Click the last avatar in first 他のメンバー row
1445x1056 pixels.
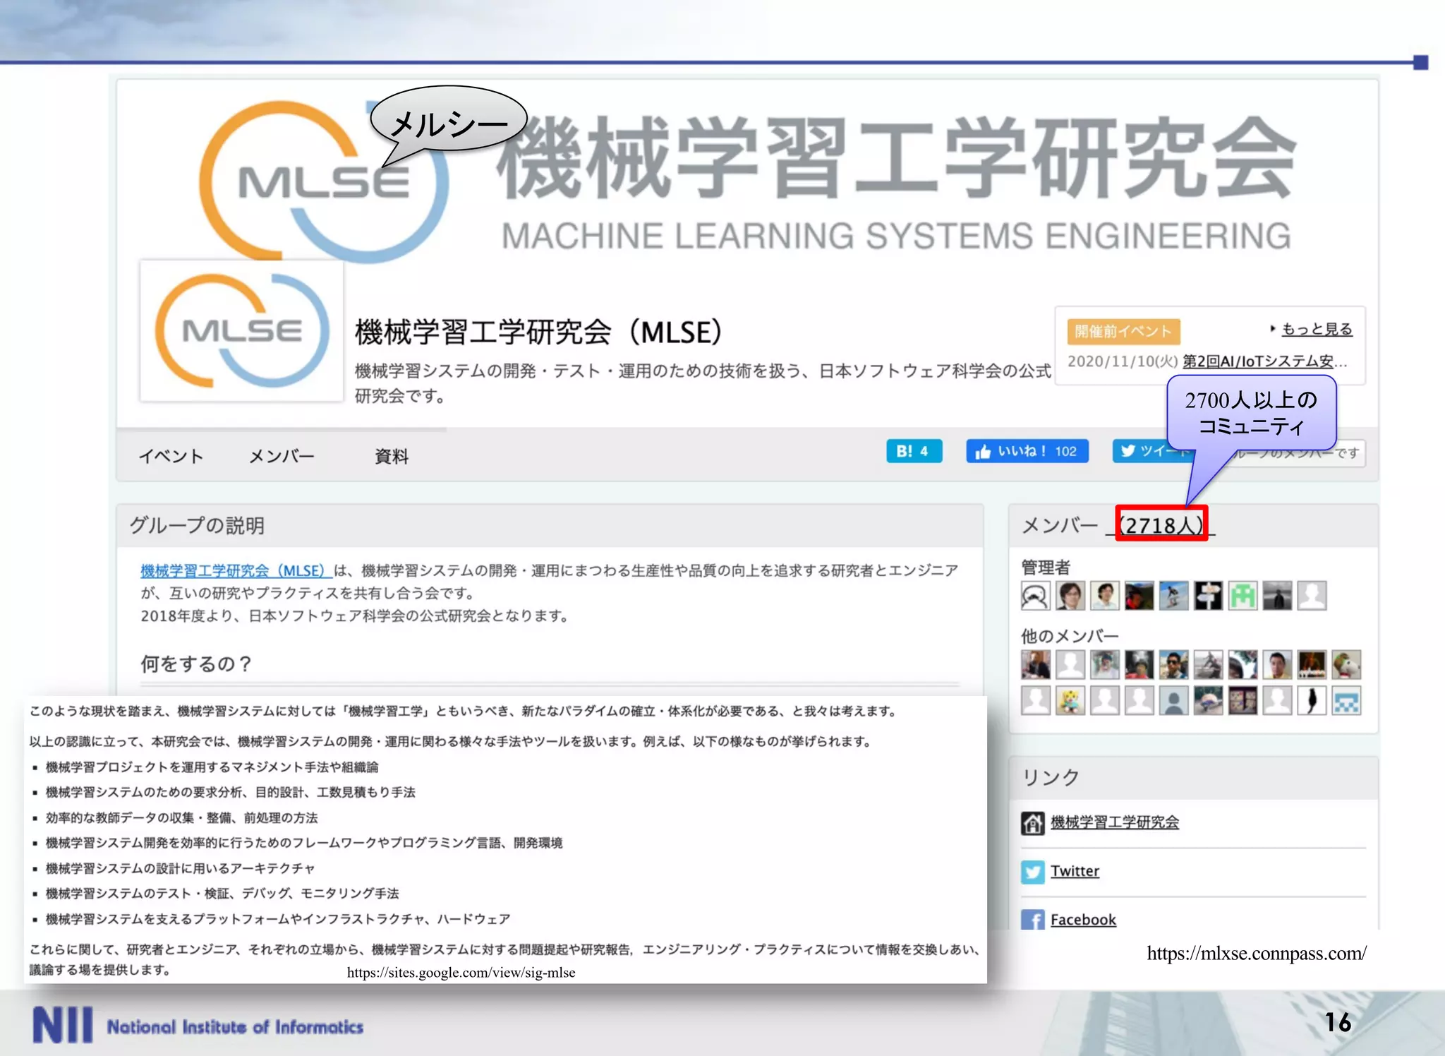[1346, 665]
